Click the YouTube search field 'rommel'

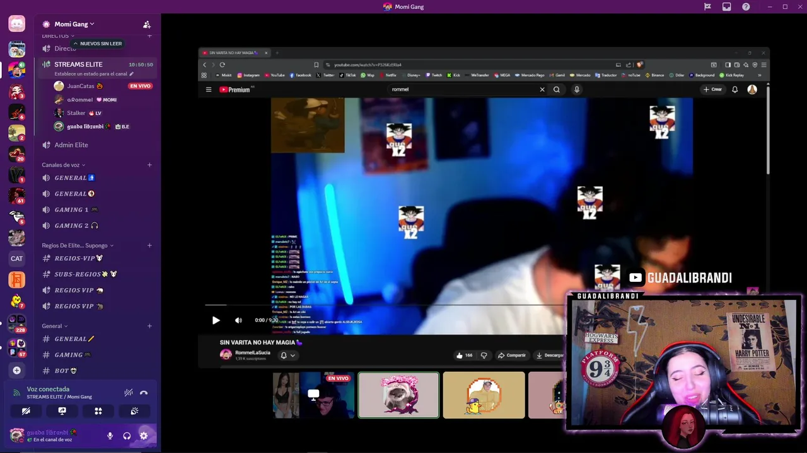coord(462,89)
